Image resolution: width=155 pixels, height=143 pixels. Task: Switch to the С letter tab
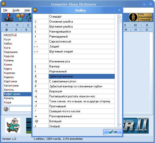click(x=28, y=25)
